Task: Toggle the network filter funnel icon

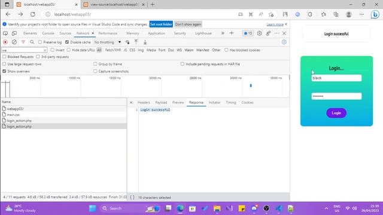Action: click(x=23, y=42)
